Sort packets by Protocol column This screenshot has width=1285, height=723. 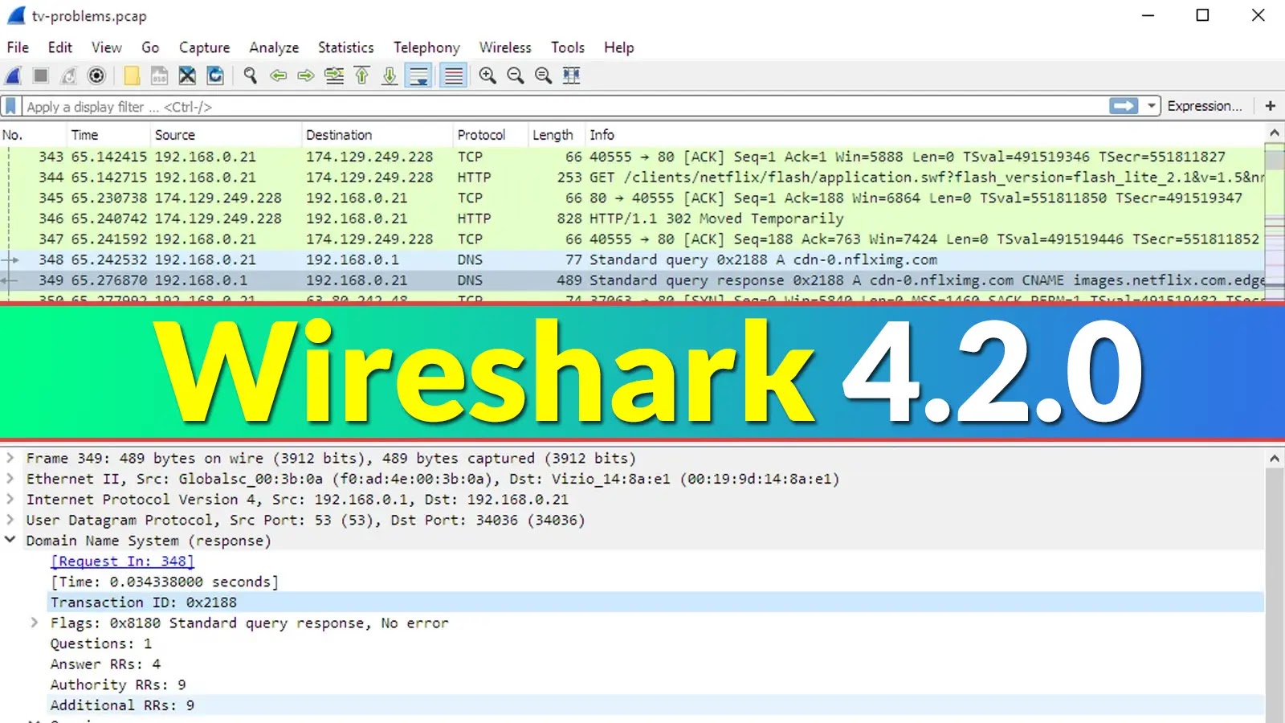tap(490, 135)
